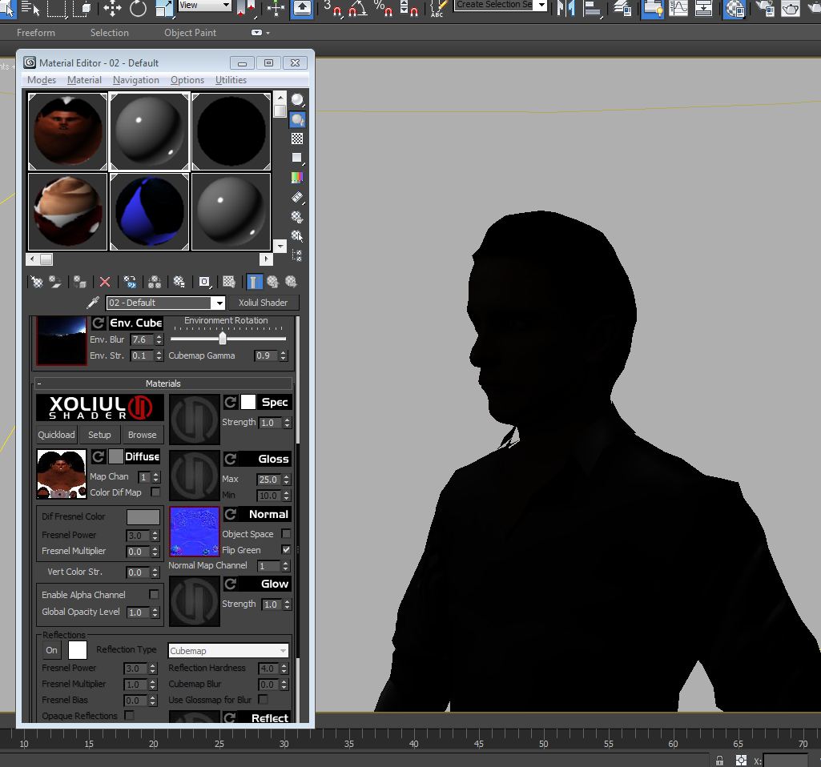Adjust the Gloss Max spinner

[x=287, y=480]
